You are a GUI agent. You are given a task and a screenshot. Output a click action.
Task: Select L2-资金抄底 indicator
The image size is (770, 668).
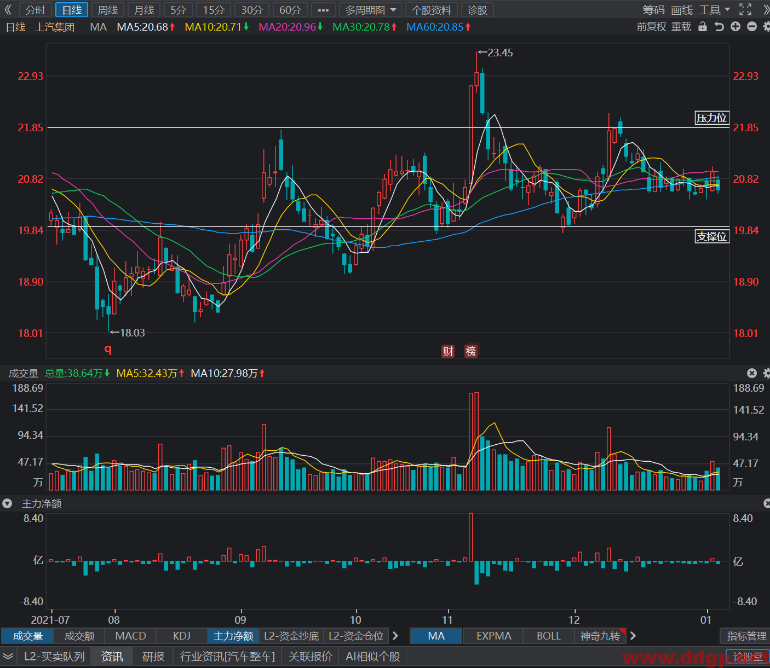(291, 636)
